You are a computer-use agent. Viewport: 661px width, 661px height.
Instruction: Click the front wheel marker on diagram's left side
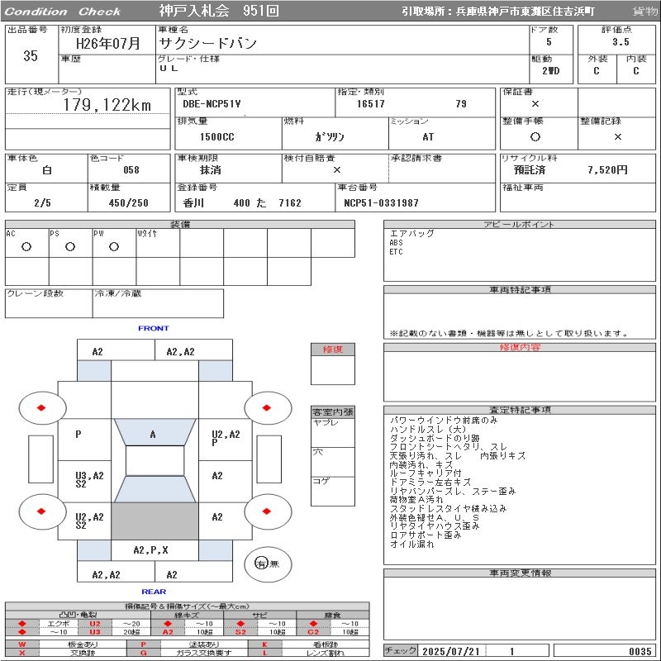pos(41,407)
